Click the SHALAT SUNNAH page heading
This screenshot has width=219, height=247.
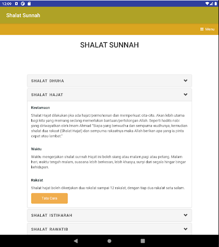point(109,45)
